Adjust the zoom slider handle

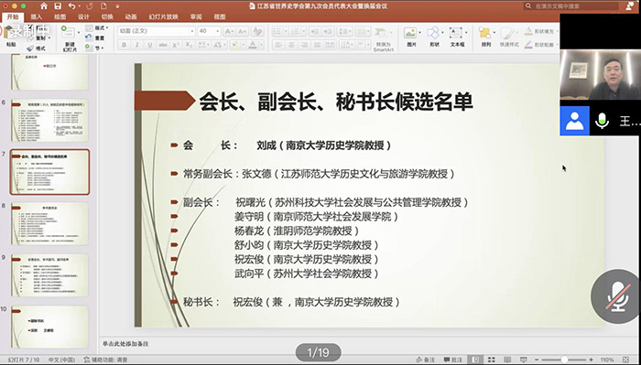pos(564,360)
